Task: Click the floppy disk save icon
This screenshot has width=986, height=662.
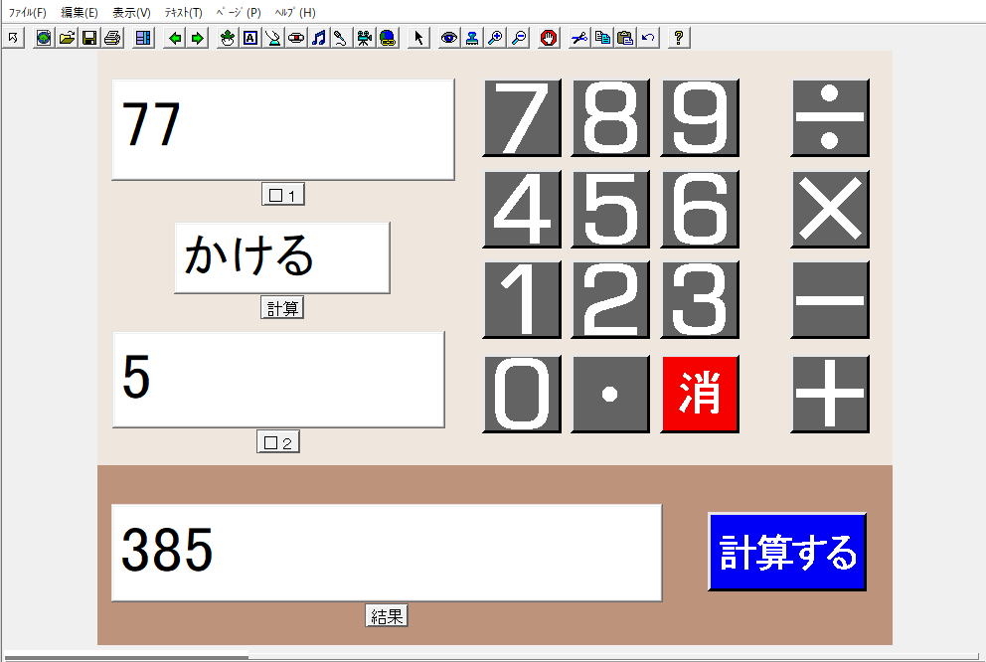Action: click(89, 38)
